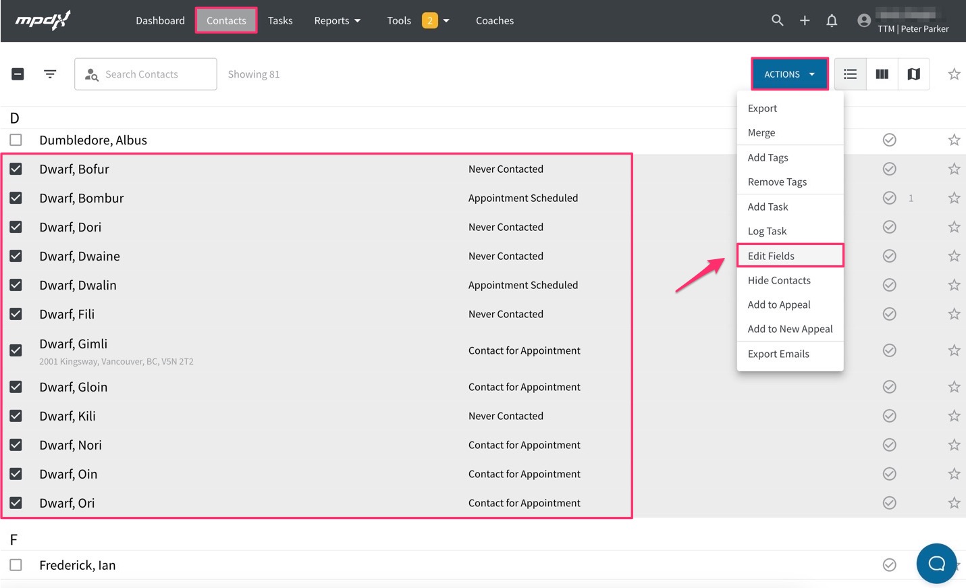Open the search magnifier in top bar
This screenshot has height=588, width=966.
778,20
